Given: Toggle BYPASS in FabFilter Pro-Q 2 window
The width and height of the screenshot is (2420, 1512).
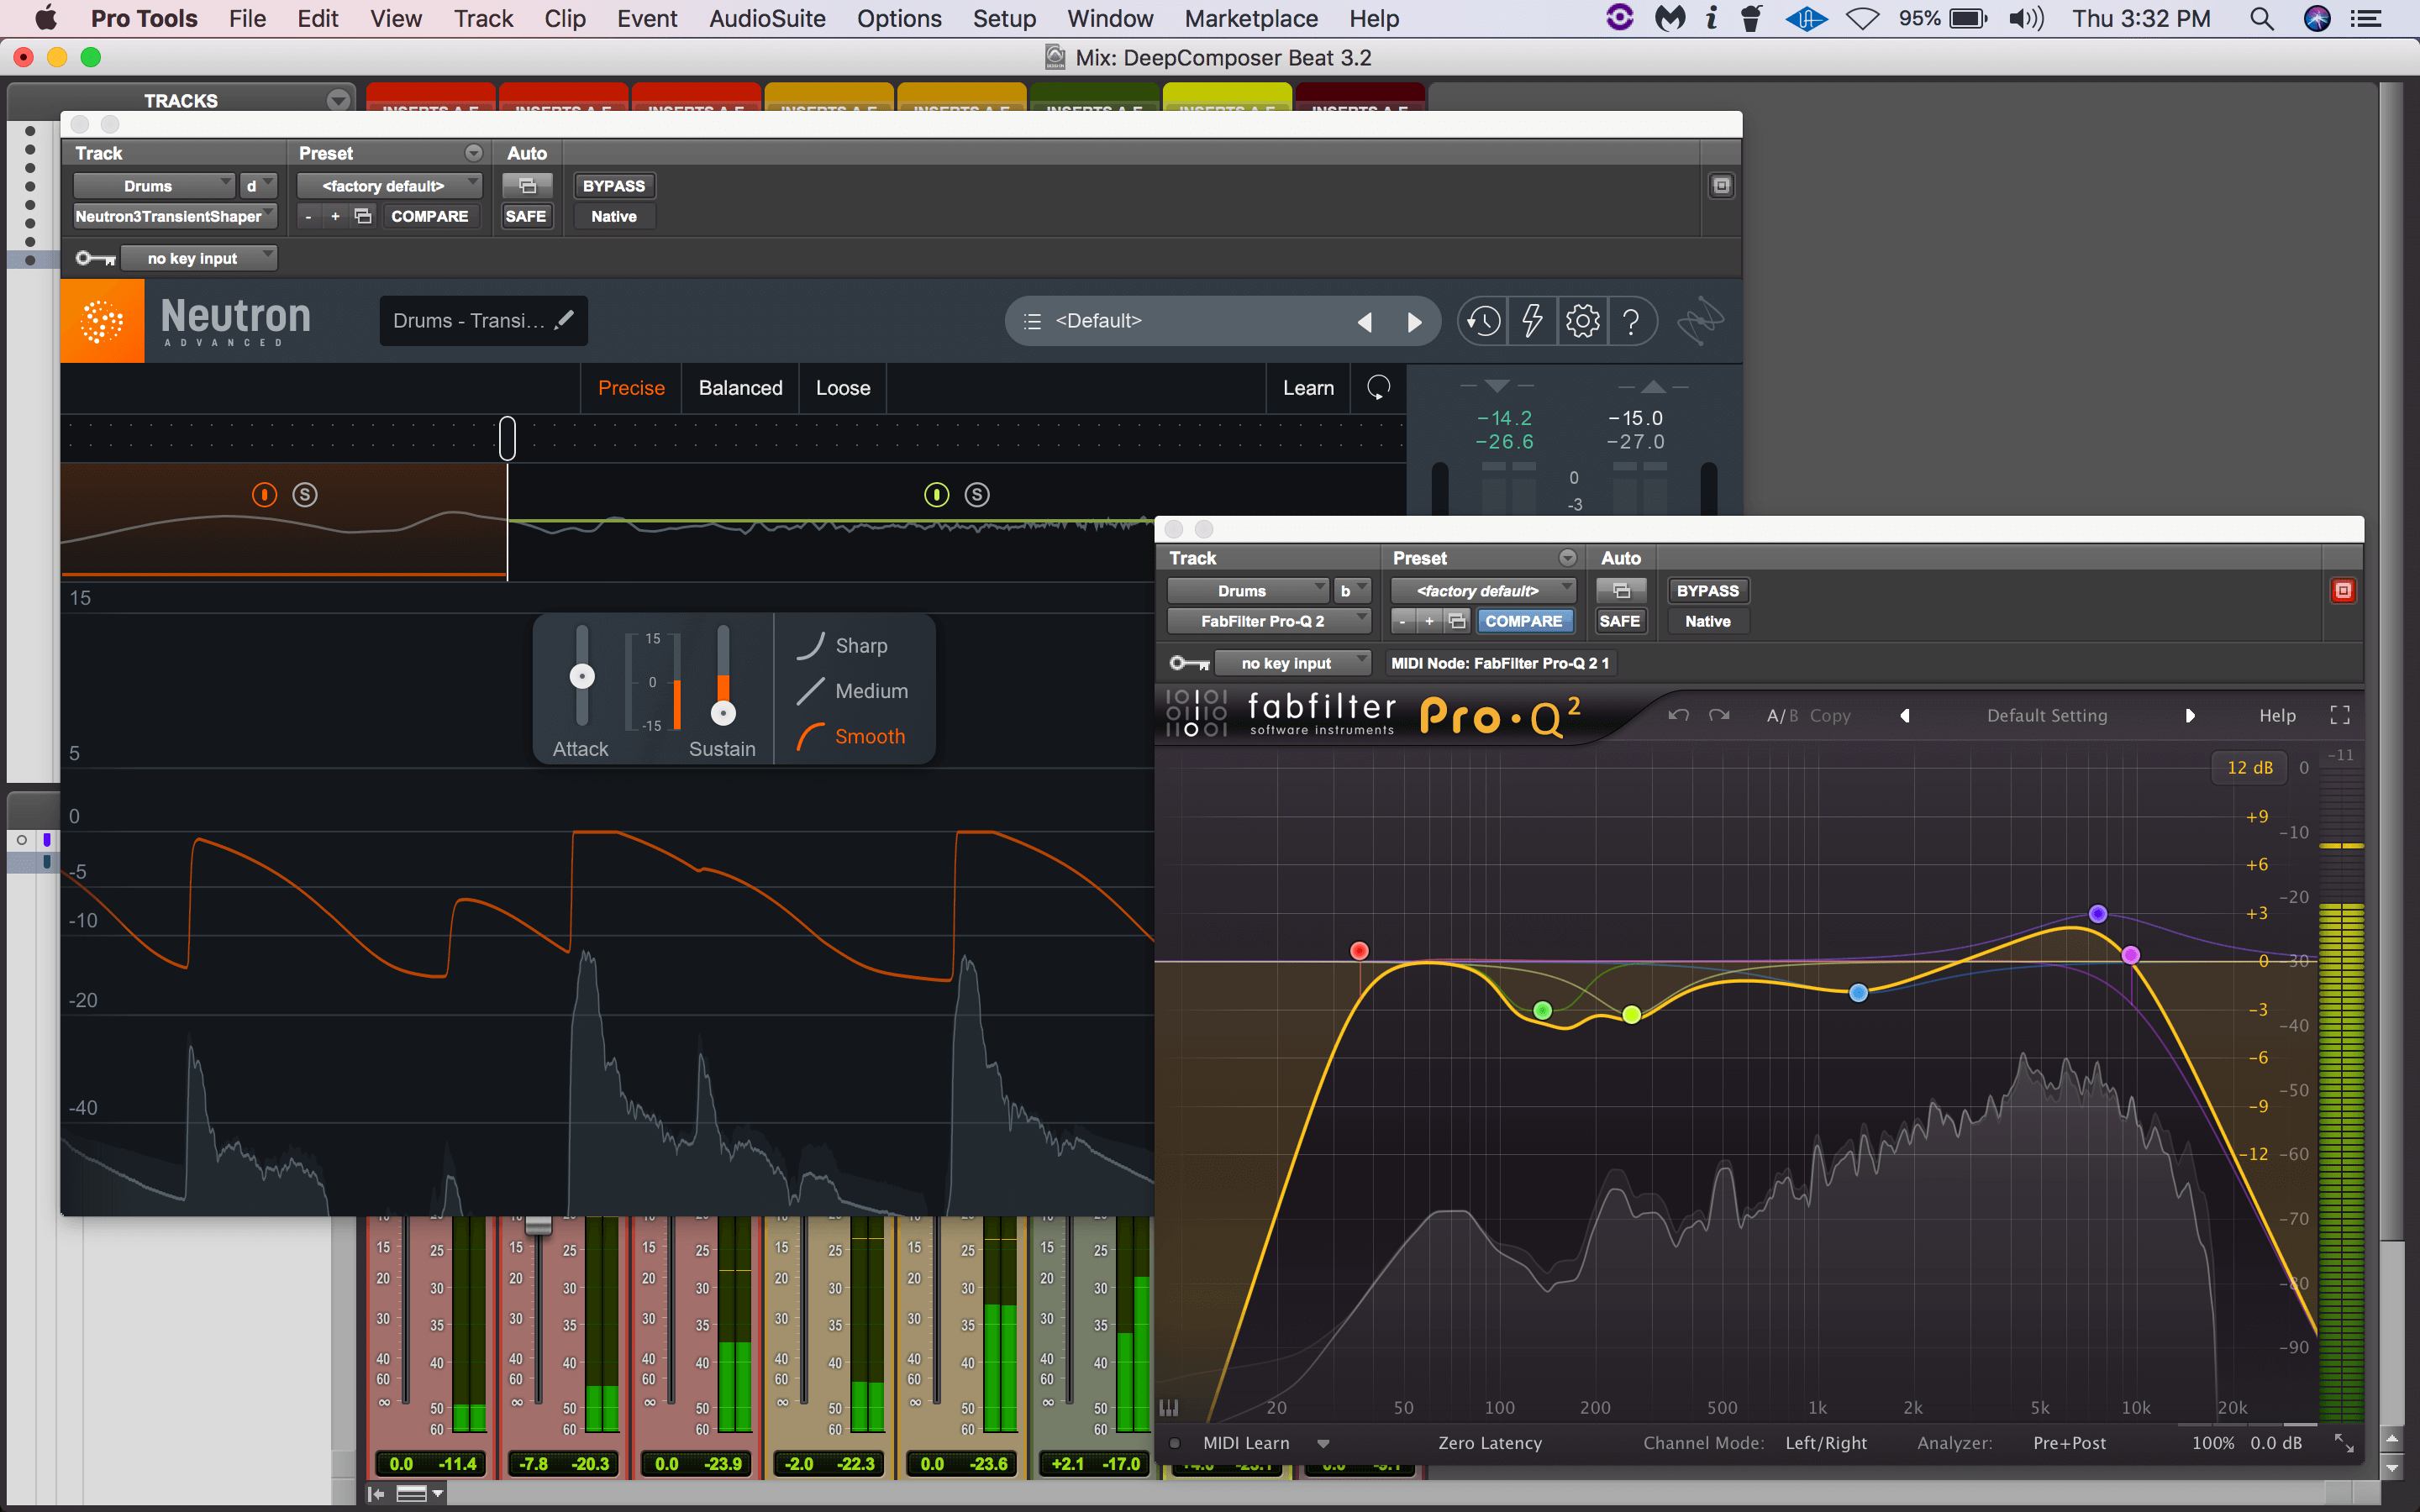Looking at the screenshot, I should click(x=1707, y=591).
